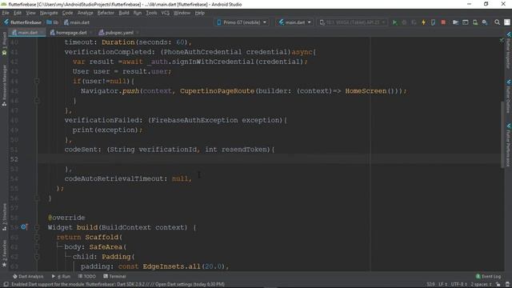The height and width of the screenshot is (288, 512).
Task: Click the Flutter Hot Reload lightning icon
Action: tap(423, 22)
